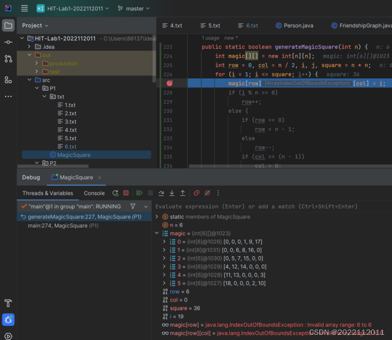
Task: Resume program execution in the debugger
Action: pyautogui.click(x=139, y=193)
